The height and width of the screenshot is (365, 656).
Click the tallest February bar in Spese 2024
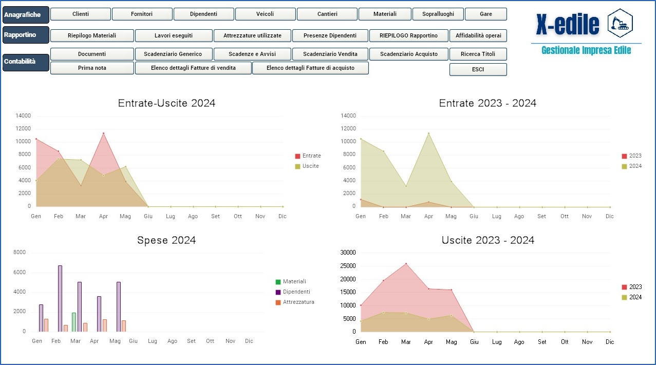(60, 298)
